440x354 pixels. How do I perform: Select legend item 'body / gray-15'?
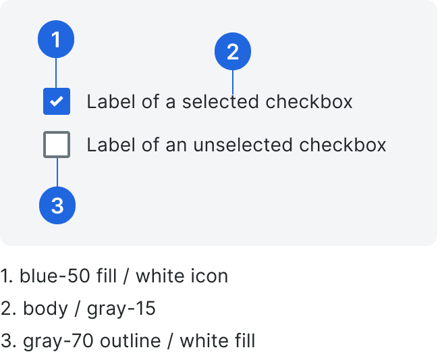[78, 309]
